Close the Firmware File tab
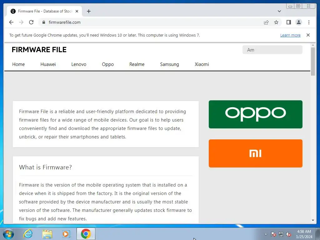This screenshot has width=320, height=240. click(x=77, y=11)
